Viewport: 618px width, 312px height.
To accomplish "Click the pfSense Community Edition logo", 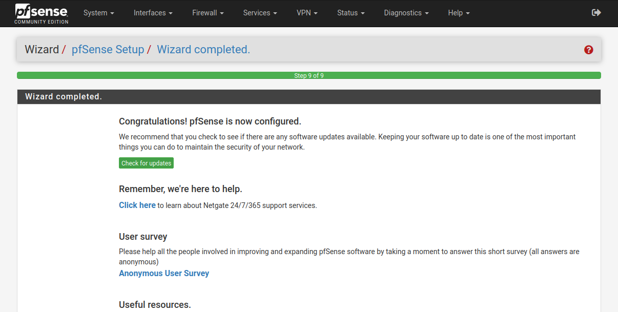I will click(x=42, y=13).
